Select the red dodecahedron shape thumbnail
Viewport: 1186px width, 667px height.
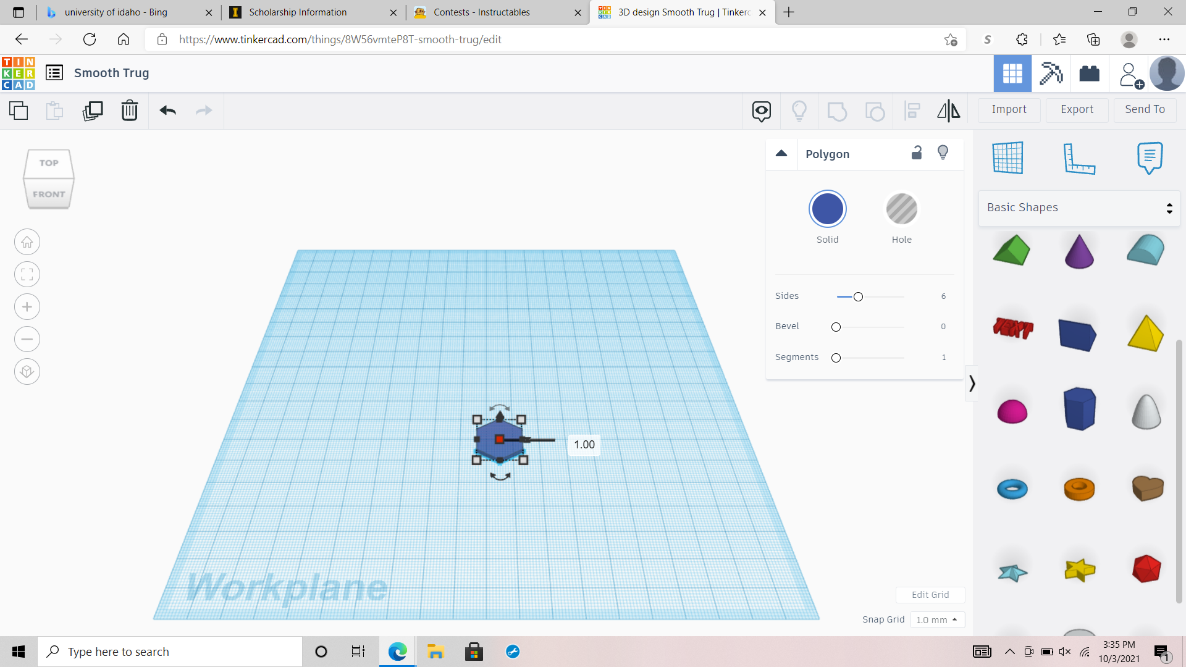(x=1146, y=569)
